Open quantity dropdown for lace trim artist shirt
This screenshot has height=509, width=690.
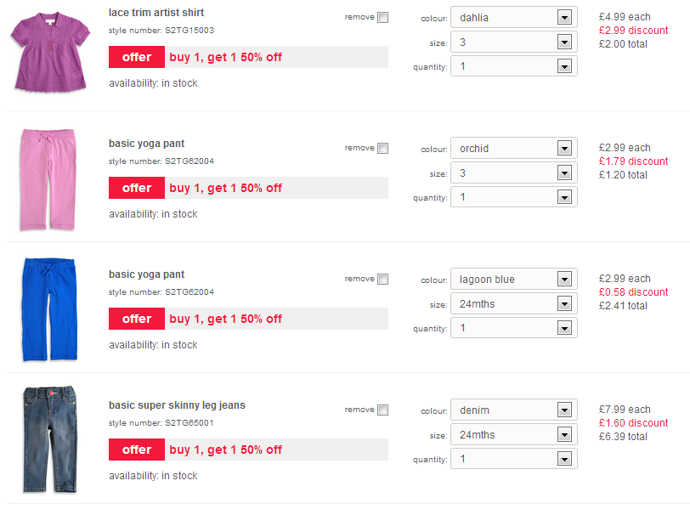[x=514, y=66]
